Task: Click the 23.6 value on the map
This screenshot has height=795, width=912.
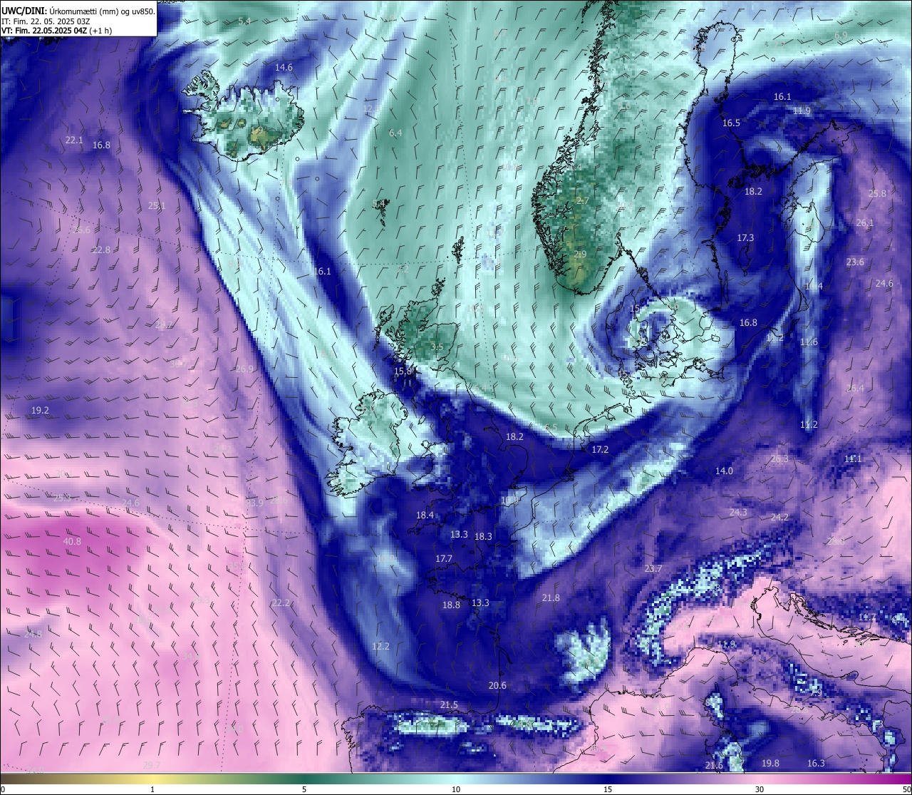Action: click(x=855, y=262)
